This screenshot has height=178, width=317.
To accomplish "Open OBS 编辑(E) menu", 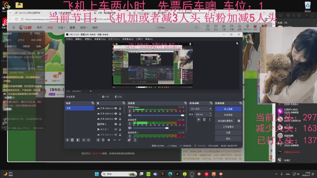I will (78, 39).
